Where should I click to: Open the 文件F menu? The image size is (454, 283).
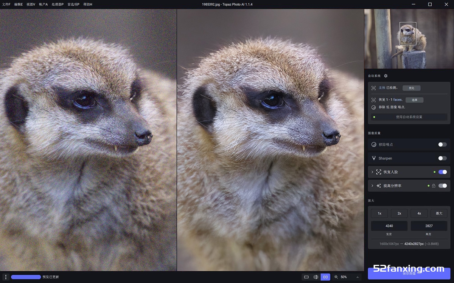6,4
